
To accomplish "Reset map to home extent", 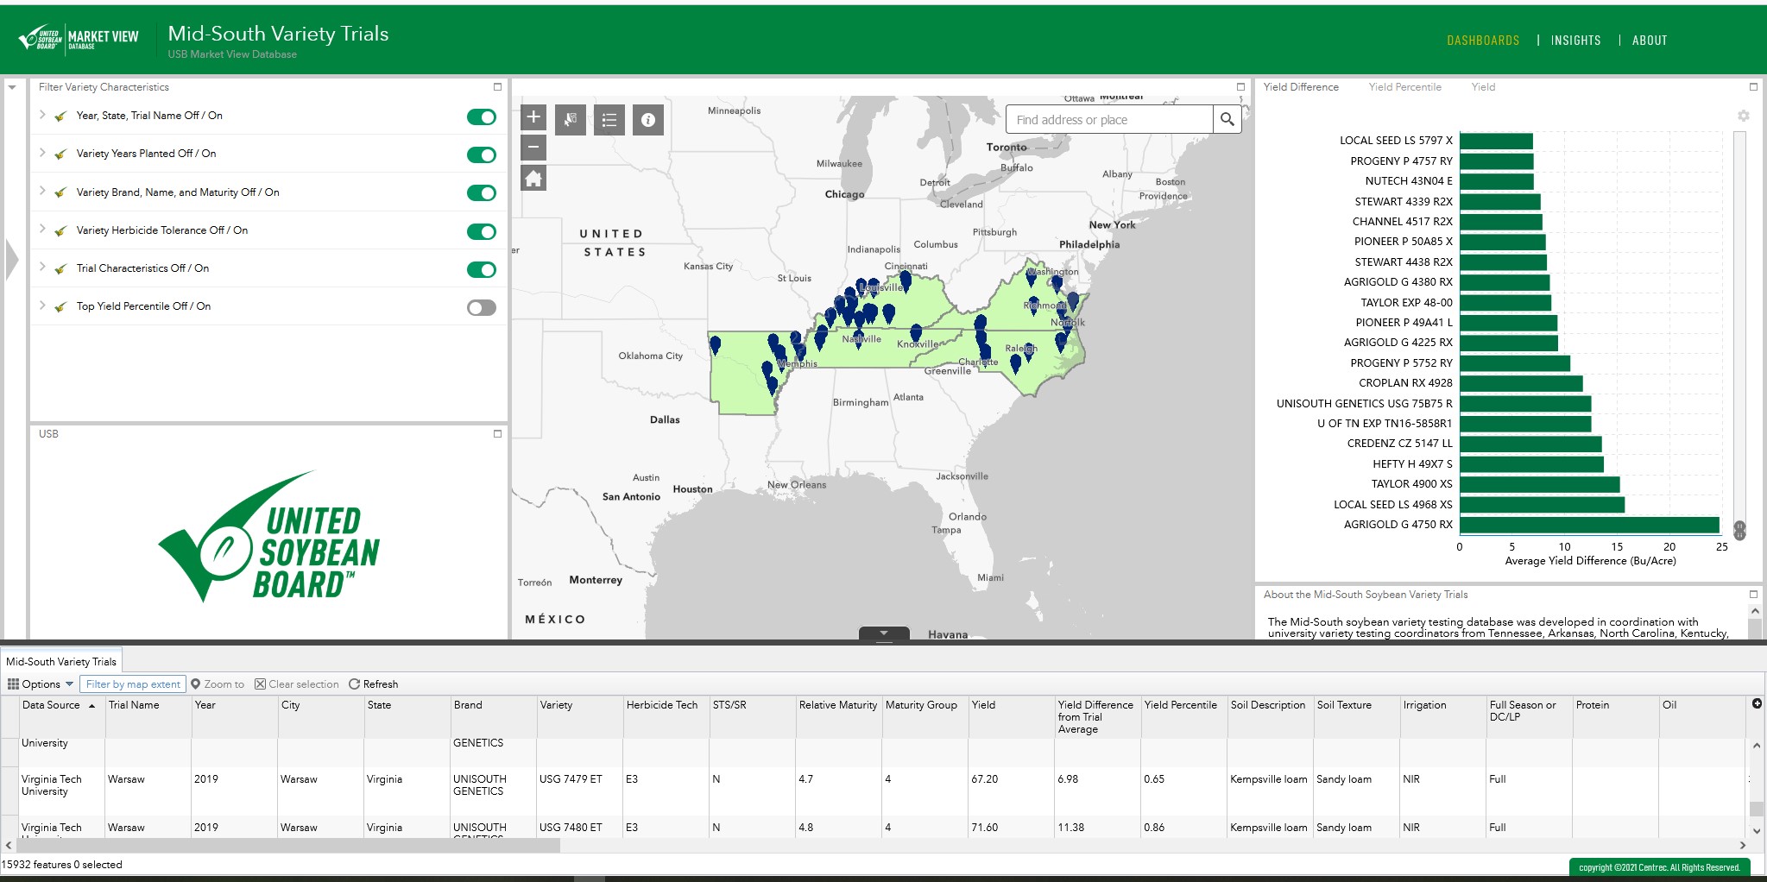I will [533, 179].
